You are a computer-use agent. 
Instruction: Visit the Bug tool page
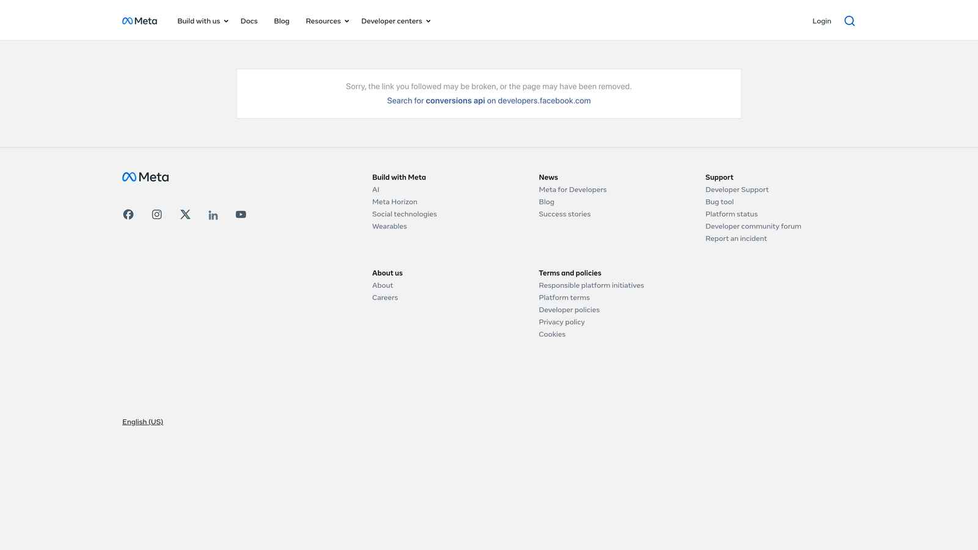click(719, 202)
